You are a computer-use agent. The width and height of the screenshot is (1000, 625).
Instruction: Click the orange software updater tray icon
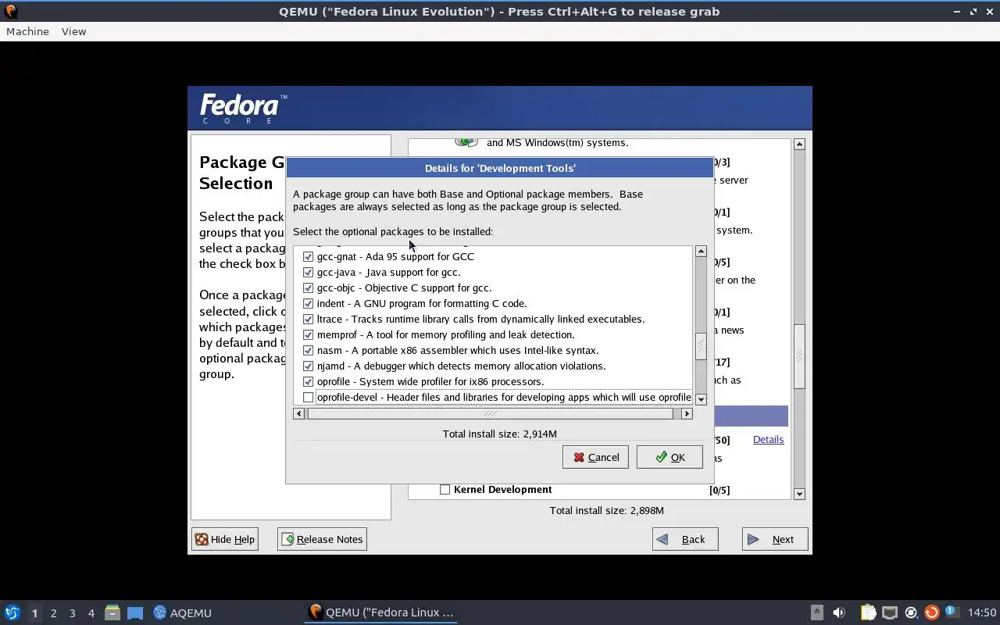(x=931, y=612)
